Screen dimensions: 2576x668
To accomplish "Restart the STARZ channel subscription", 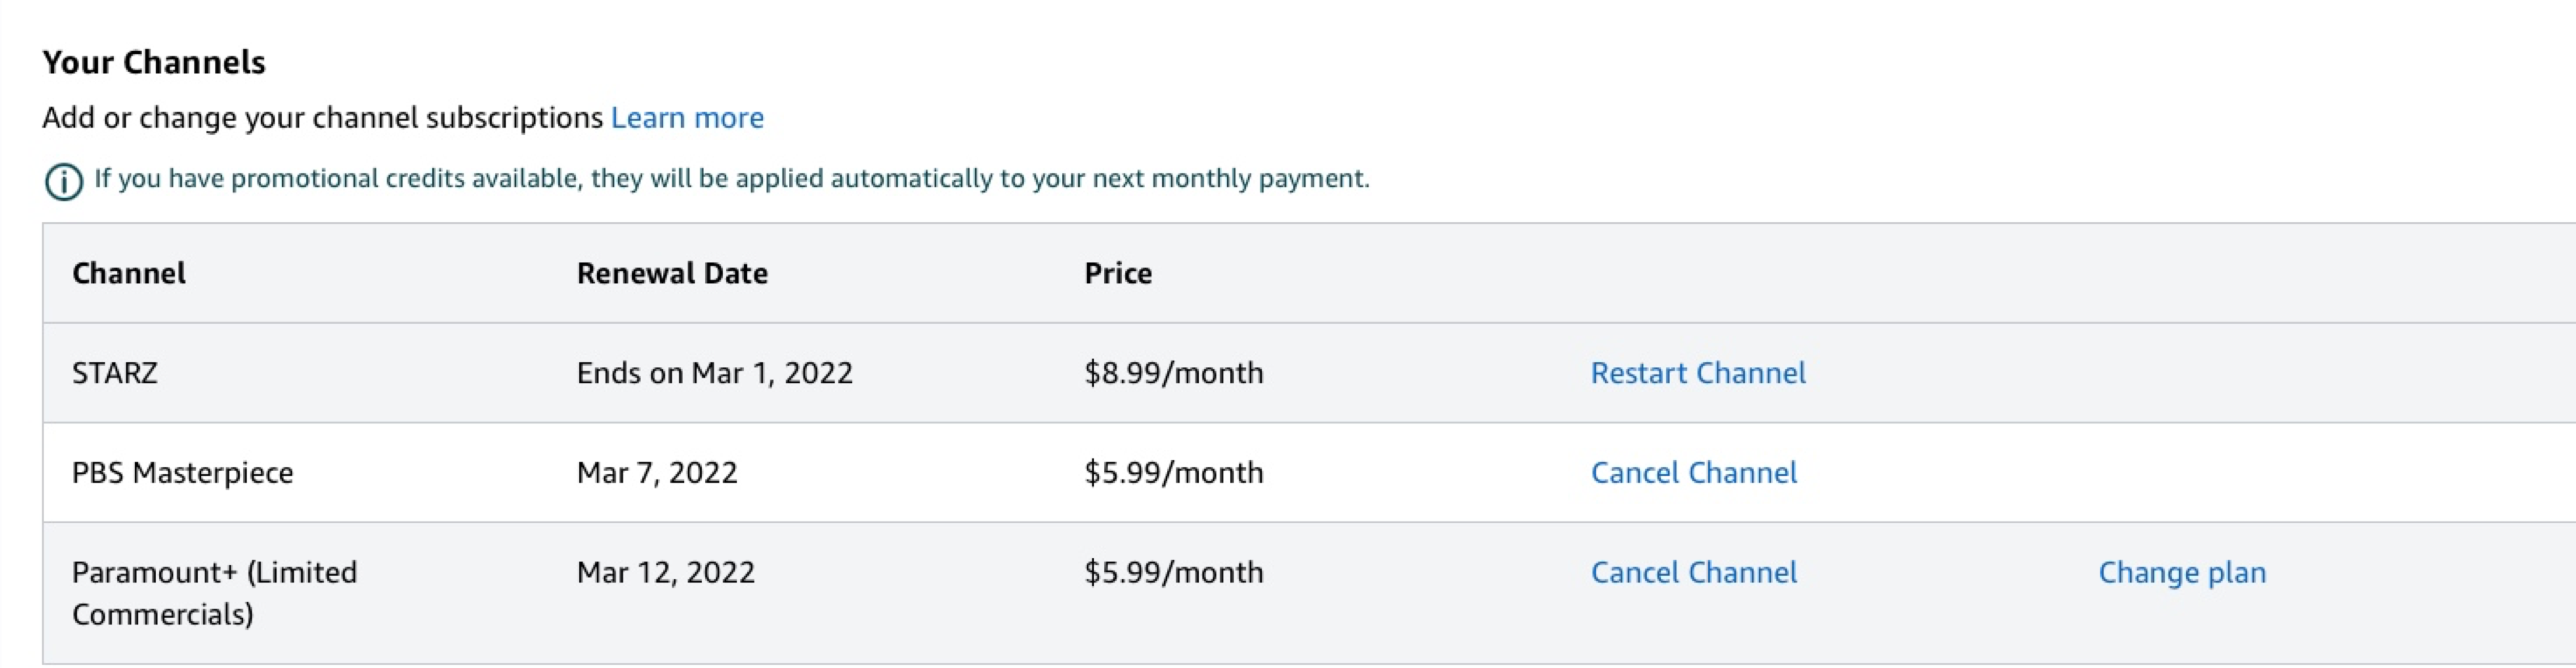I will [x=1697, y=373].
